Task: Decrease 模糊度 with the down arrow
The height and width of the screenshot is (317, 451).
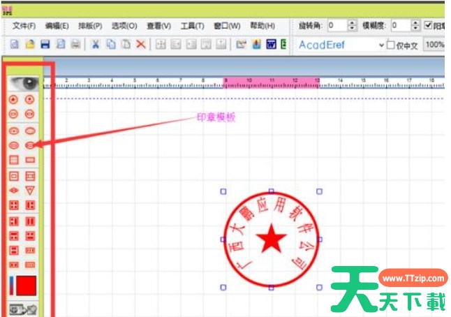Action: [x=415, y=28]
